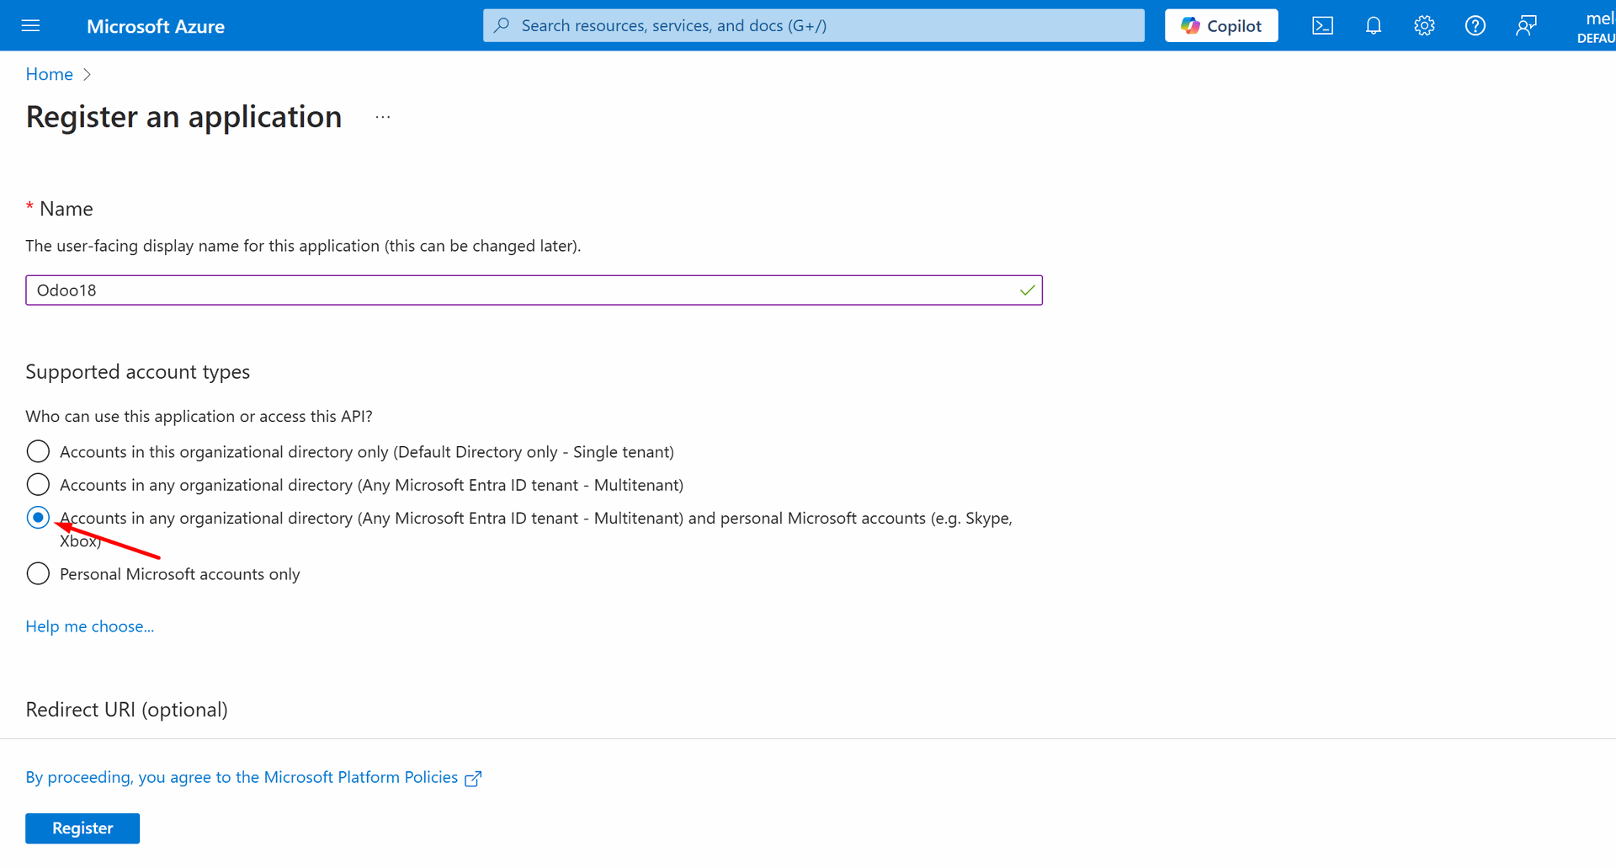This screenshot has width=1616, height=868.
Task: Open the Help me choose link
Action: [x=90, y=626]
